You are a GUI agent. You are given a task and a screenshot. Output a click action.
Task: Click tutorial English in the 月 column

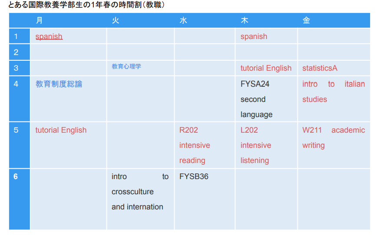61,130
